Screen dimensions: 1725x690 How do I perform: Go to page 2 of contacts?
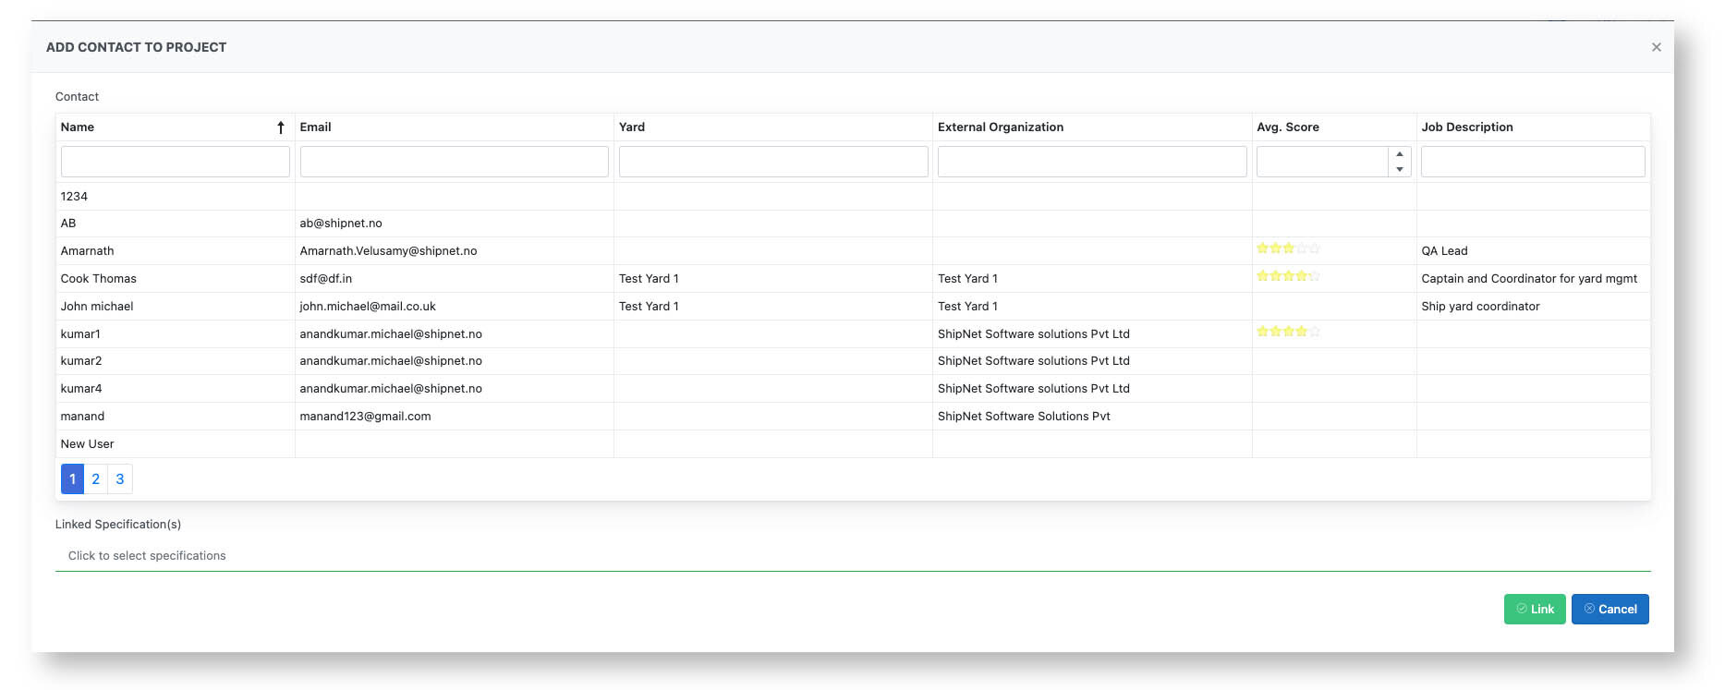[95, 478]
